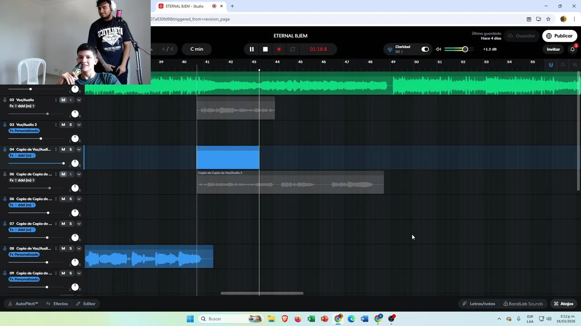This screenshot has width=581, height=326.
Task: Open three-dot menu of track 05
Action: click(x=56, y=174)
